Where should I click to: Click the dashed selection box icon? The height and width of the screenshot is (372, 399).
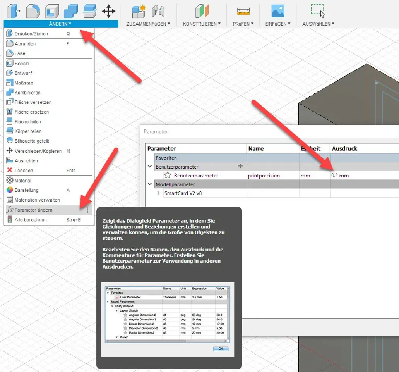pyautogui.click(x=317, y=10)
